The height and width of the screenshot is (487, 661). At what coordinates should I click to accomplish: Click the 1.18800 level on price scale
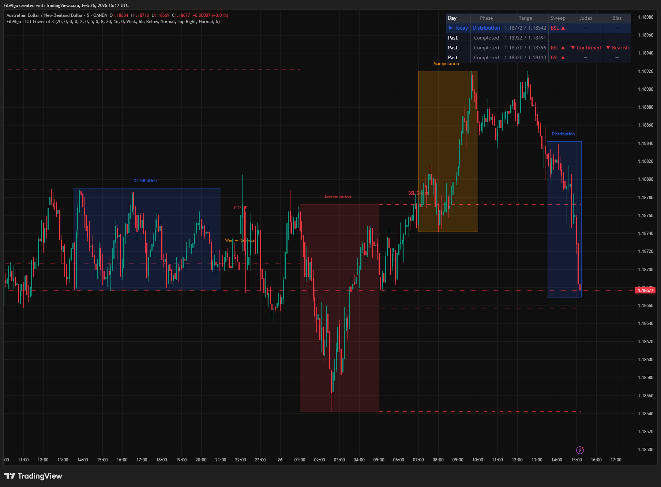(x=645, y=179)
